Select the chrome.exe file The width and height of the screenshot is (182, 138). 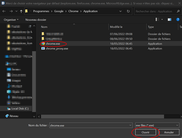53,44
